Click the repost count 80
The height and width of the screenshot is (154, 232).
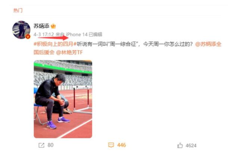point(50,145)
